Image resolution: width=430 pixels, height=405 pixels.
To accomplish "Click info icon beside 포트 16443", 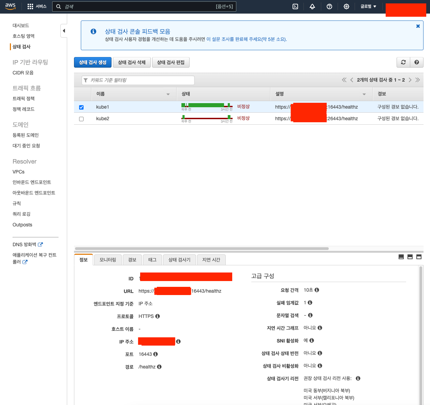I will tap(155, 354).
